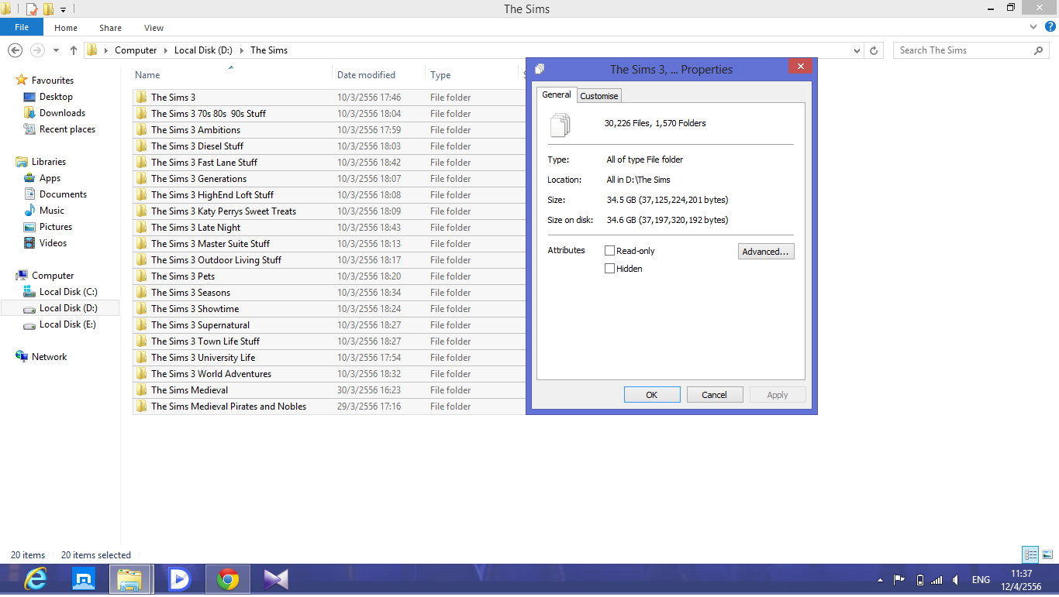Click the folder icon of The Sims Medieval

click(141, 390)
